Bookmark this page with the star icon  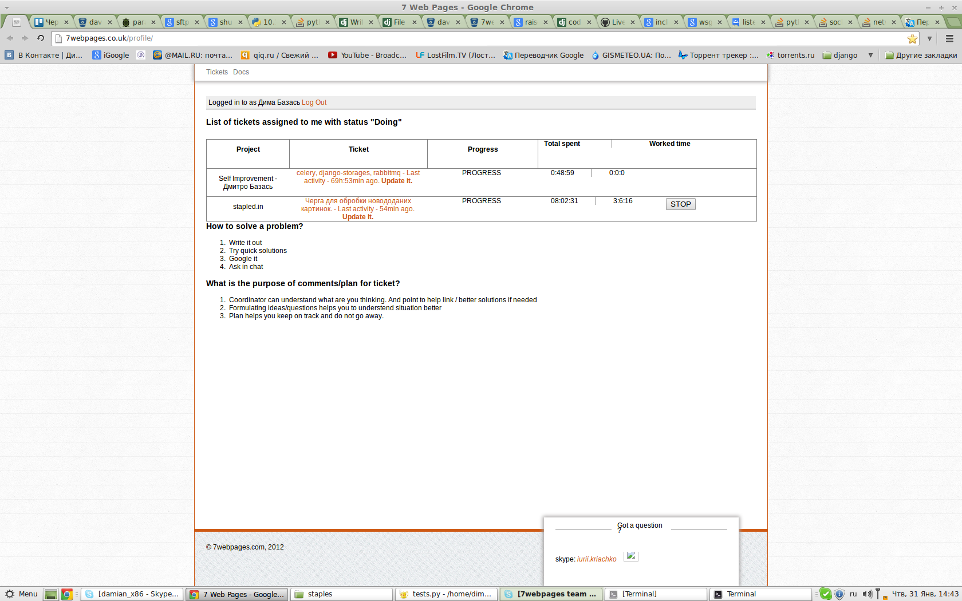coord(912,38)
